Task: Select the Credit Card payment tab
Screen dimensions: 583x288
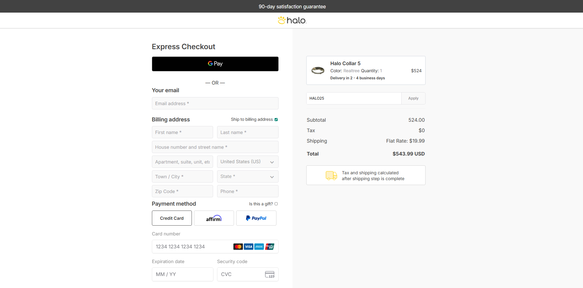Action: (172, 218)
